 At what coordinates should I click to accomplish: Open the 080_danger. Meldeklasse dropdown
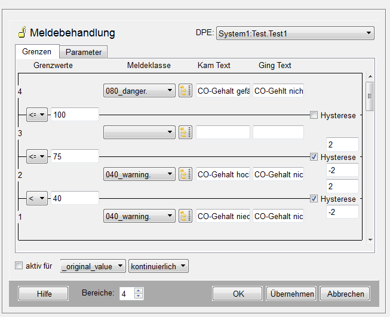[140, 91]
